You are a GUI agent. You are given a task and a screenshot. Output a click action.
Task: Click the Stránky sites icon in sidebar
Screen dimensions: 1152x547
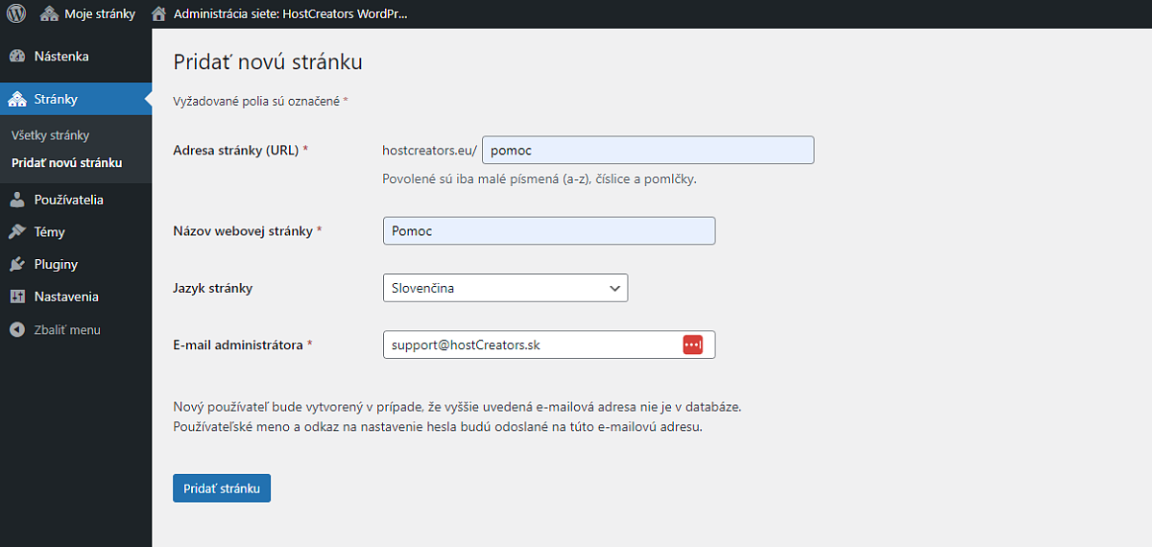(16, 99)
